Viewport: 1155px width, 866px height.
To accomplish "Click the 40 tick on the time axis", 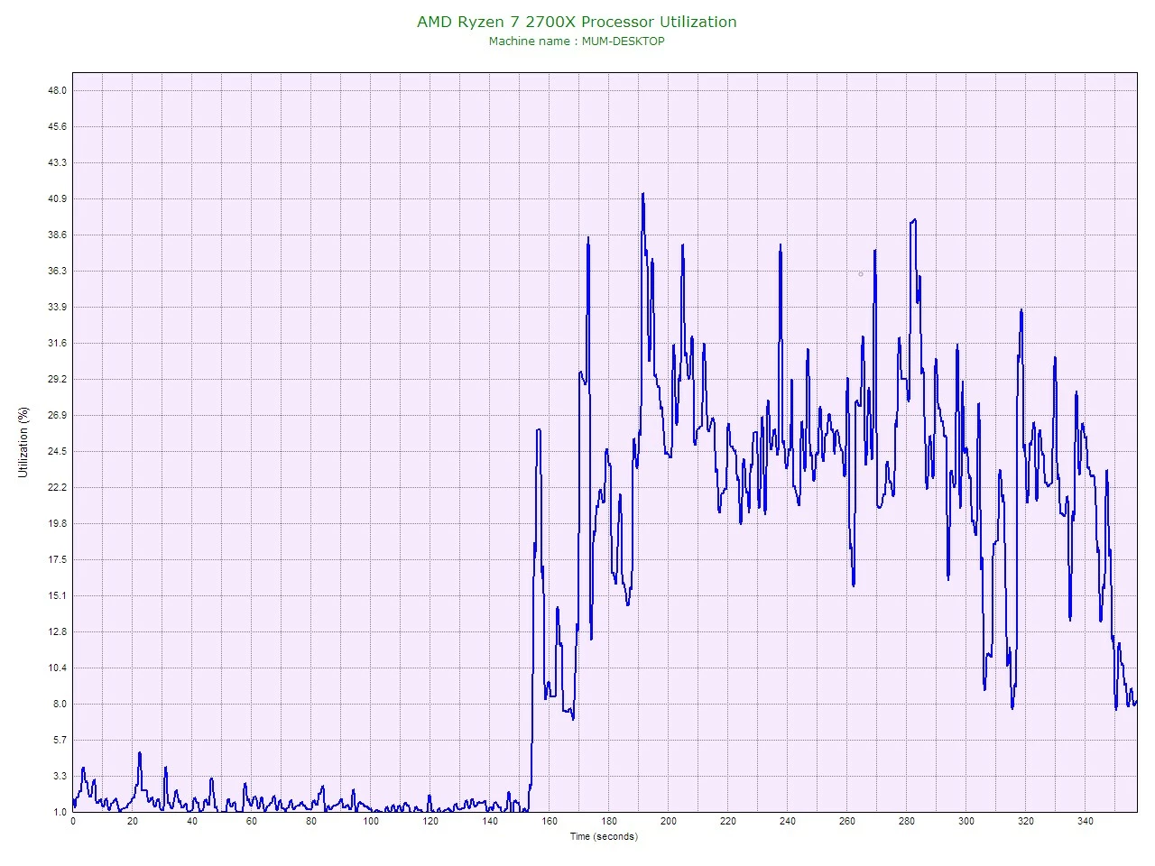I will (192, 821).
